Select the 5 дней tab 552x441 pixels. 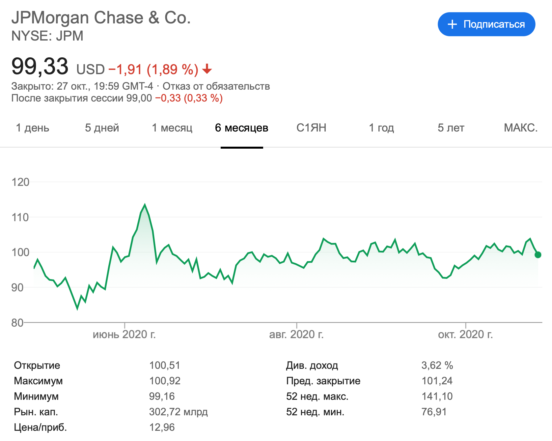[x=102, y=128]
